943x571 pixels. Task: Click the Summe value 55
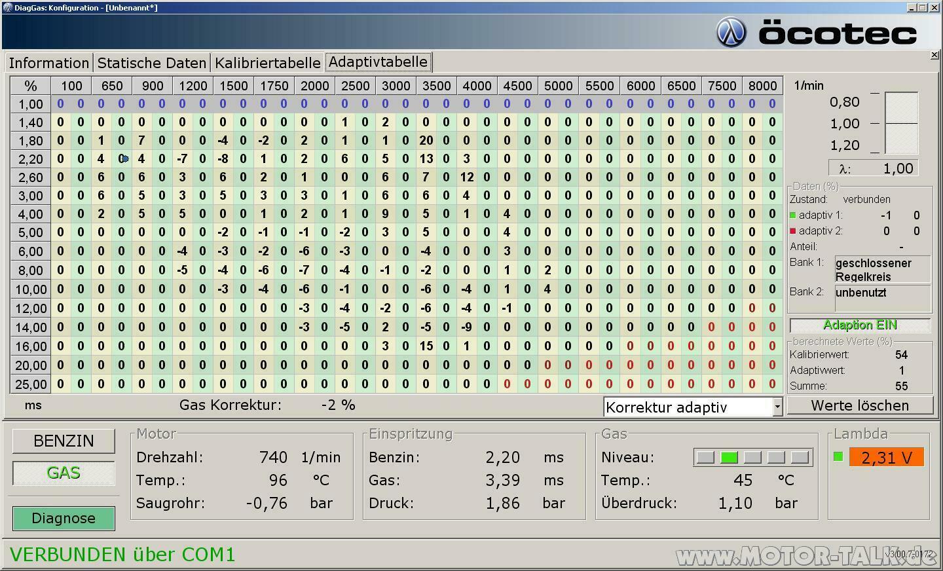click(x=902, y=386)
